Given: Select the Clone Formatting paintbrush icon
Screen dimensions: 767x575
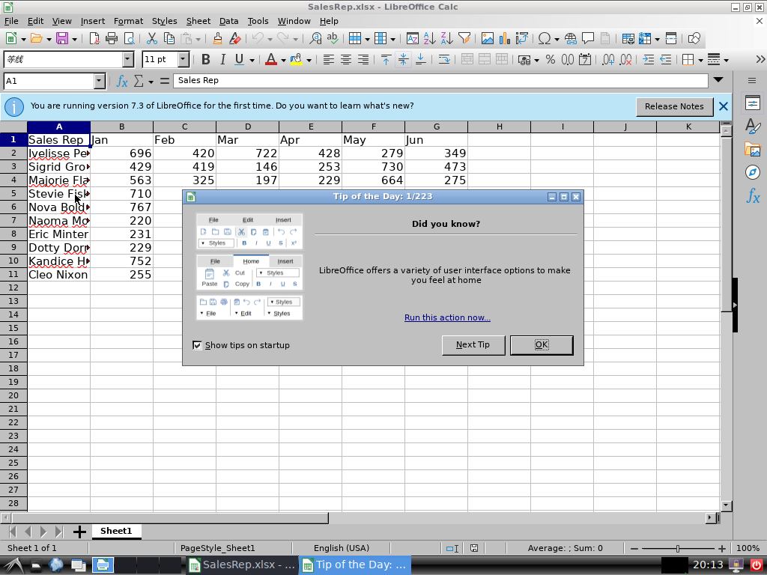Looking at the screenshot, I should tap(217, 38).
